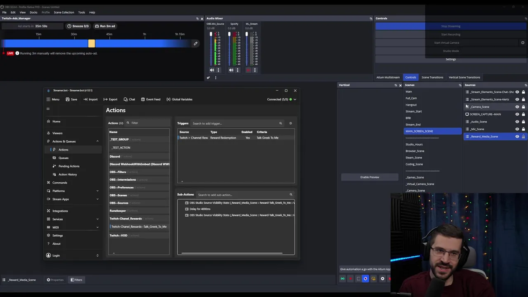528x297 pixels.
Task: Click yellow camera icon in Vertical toolbar
Action: tap(374, 279)
